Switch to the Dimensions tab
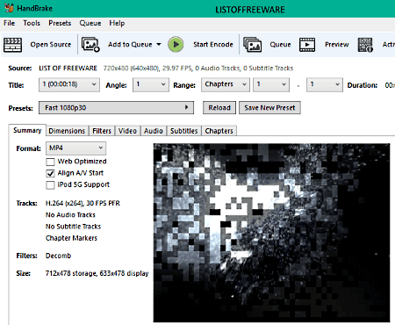Viewport: 395px width, 325px height. tap(67, 131)
